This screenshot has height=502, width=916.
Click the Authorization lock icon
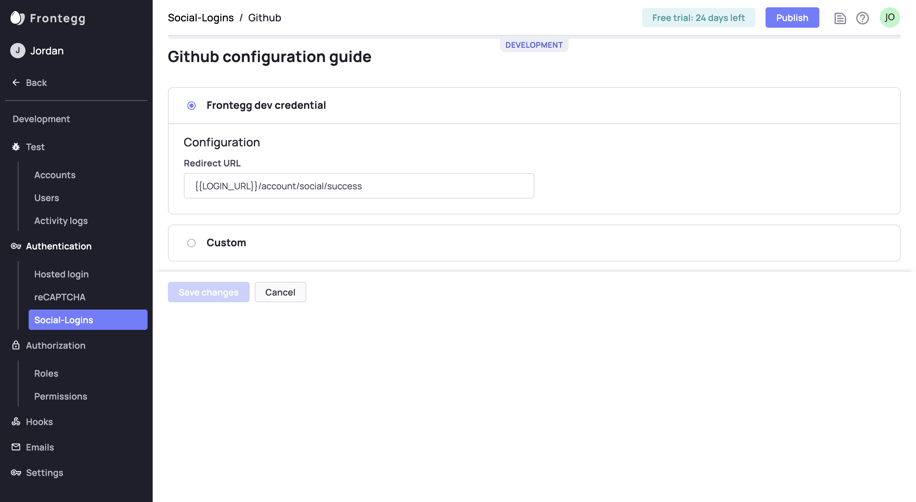pyautogui.click(x=16, y=345)
